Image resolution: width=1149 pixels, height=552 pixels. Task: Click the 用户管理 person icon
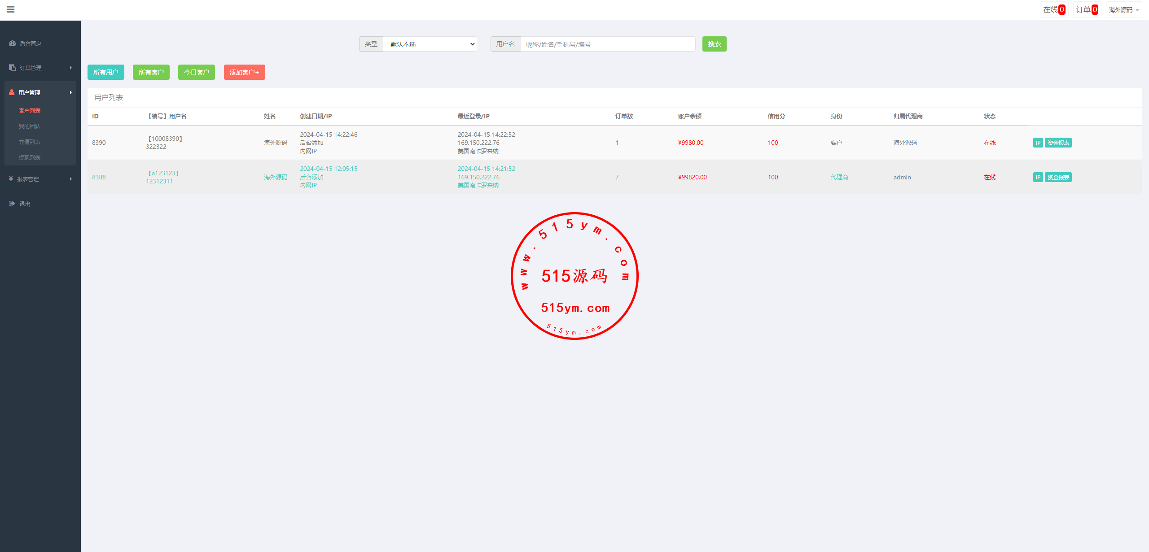(x=12, y=92)
